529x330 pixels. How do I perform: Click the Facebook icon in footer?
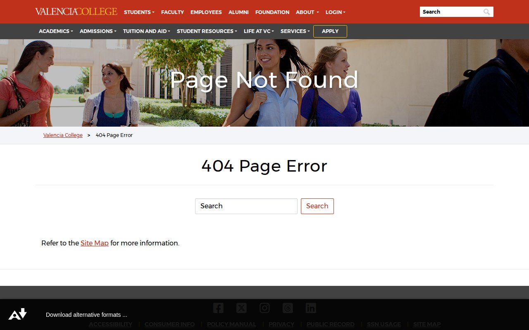[x=218, y=308]
